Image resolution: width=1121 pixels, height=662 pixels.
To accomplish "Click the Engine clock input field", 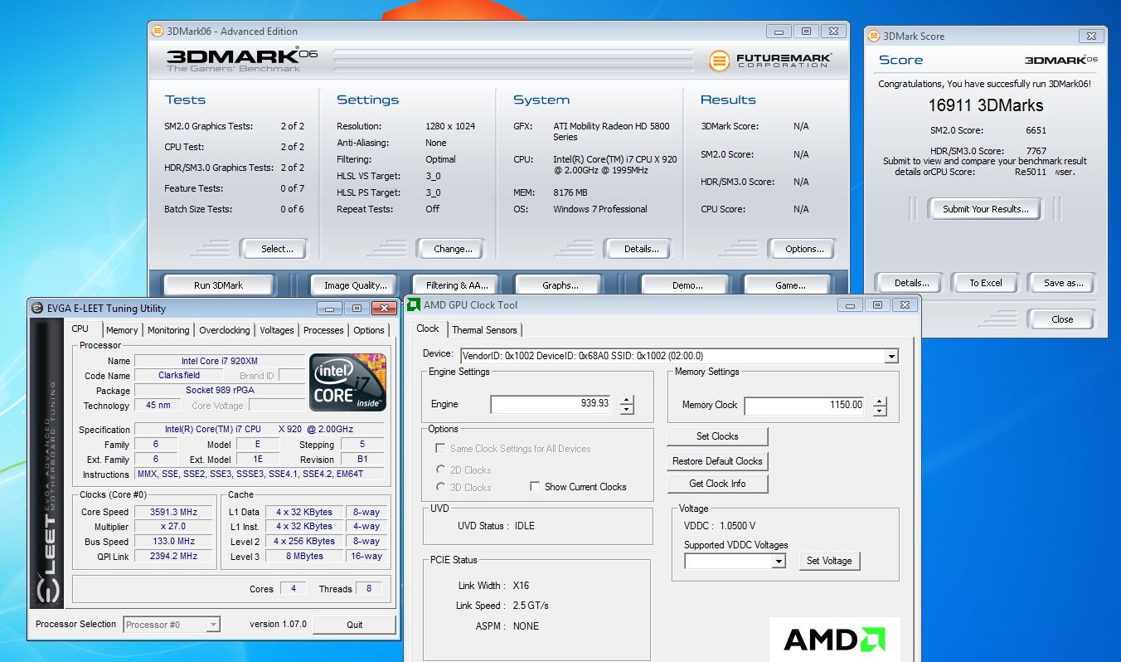I will click(x=551, y=404).
